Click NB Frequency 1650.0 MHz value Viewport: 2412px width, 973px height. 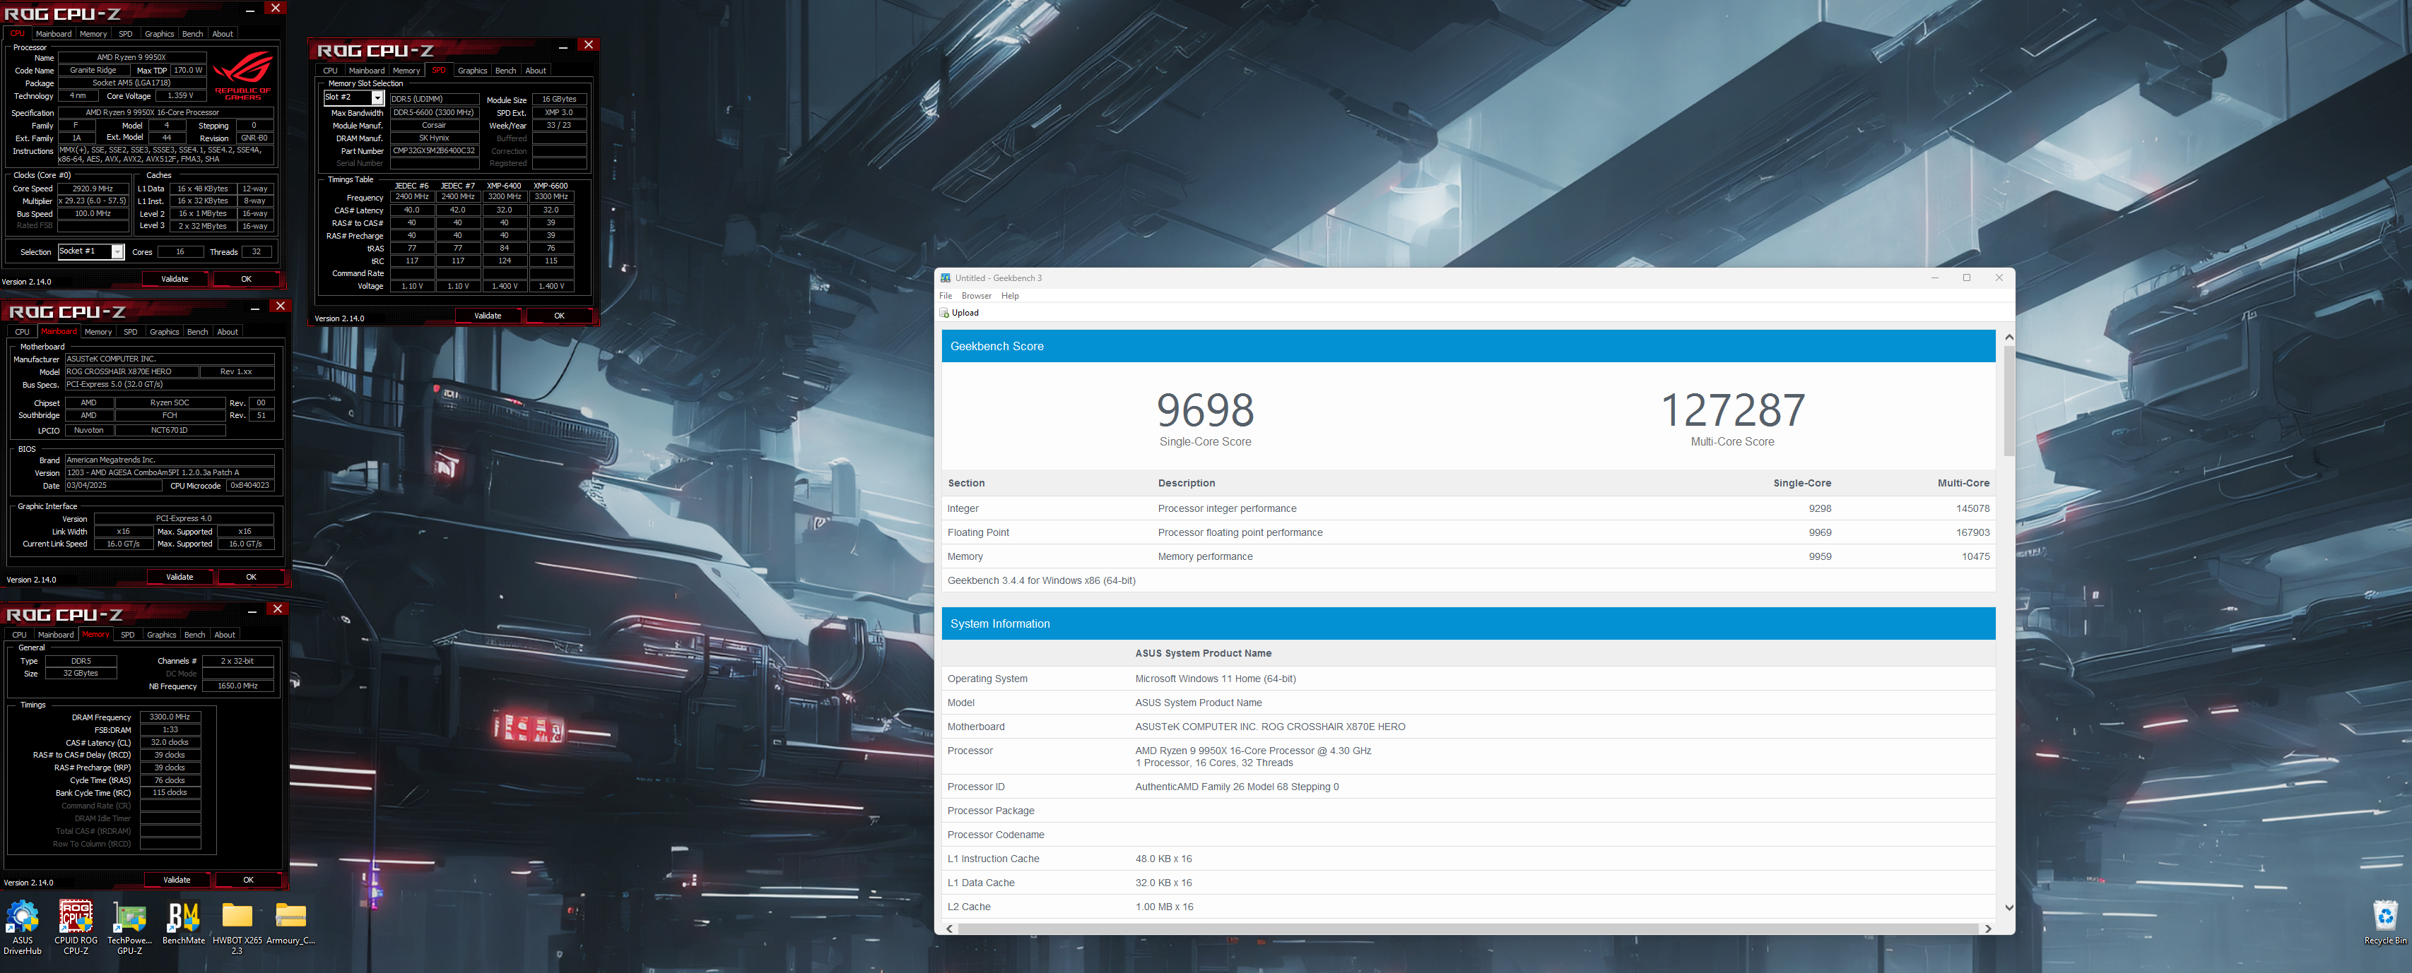click(x=238, y=686)
